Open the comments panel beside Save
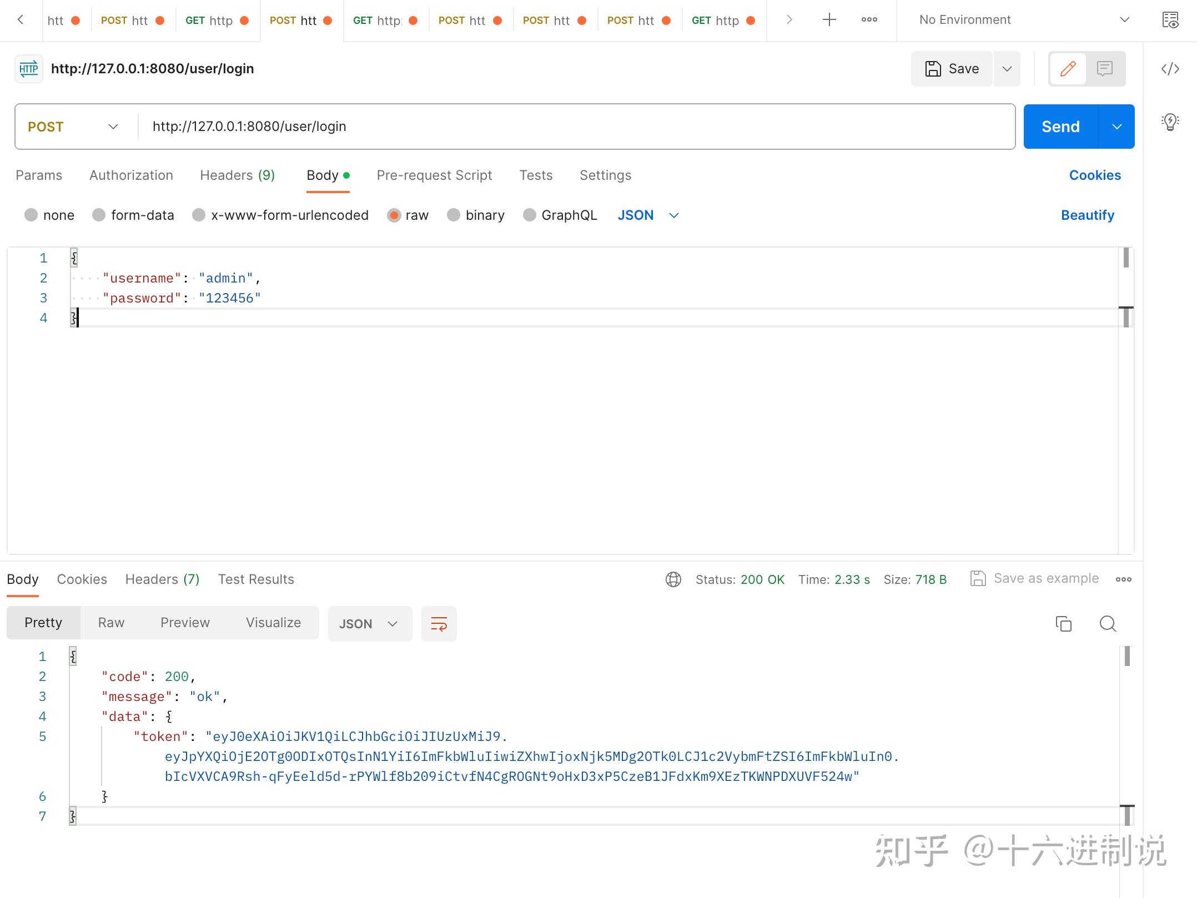Screen dimensions: 1197x898 click(x=1104, y=68)
